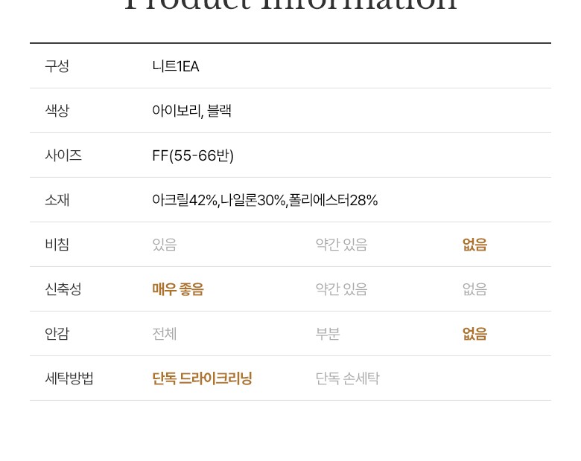The image size is (581, 461).
Task: Click the 니트1EA composition value
Action: coord(175,66)
